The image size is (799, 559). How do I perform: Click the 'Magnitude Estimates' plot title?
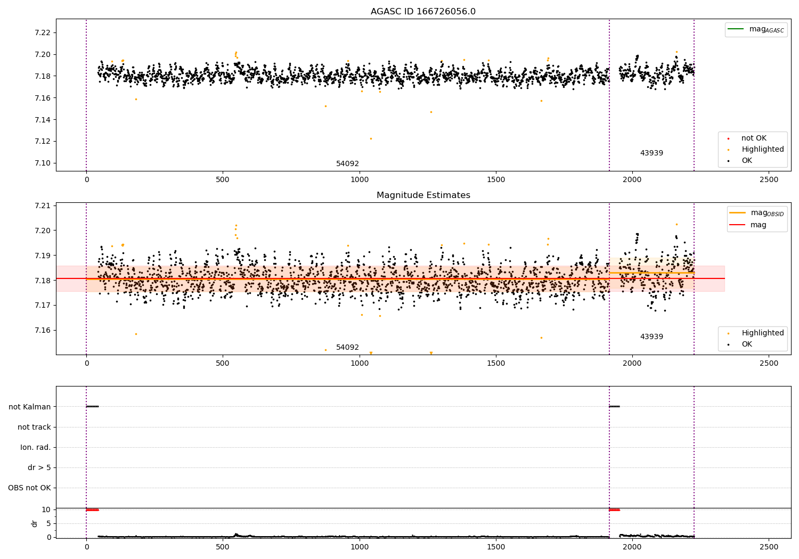coord(423,195)
